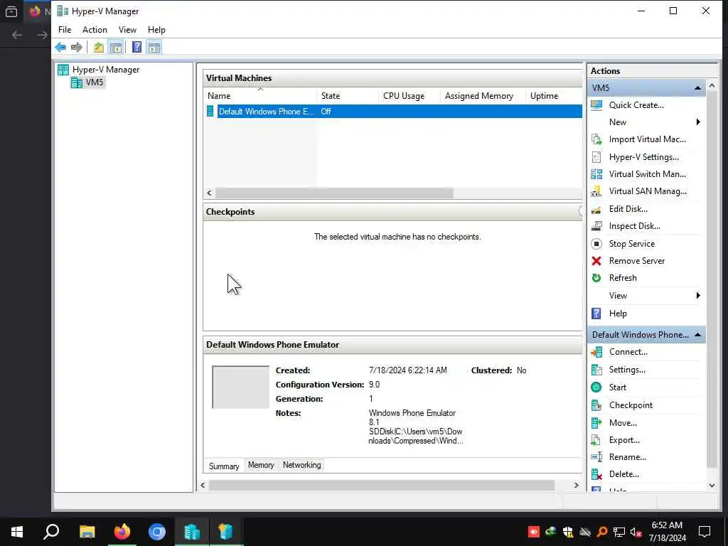Click the Move action
This screenshot has height=546, width=728.
coord(623,423)
